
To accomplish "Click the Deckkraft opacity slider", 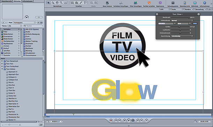I will coord(180,17).
